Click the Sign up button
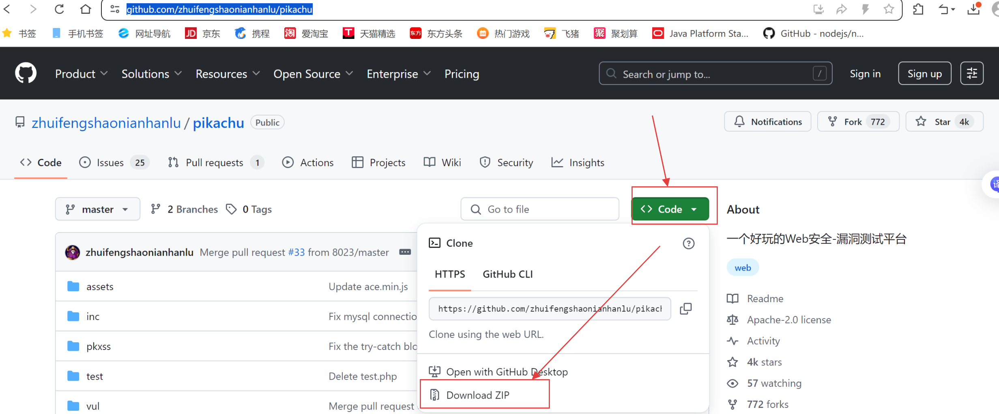 tap(924, 73)
